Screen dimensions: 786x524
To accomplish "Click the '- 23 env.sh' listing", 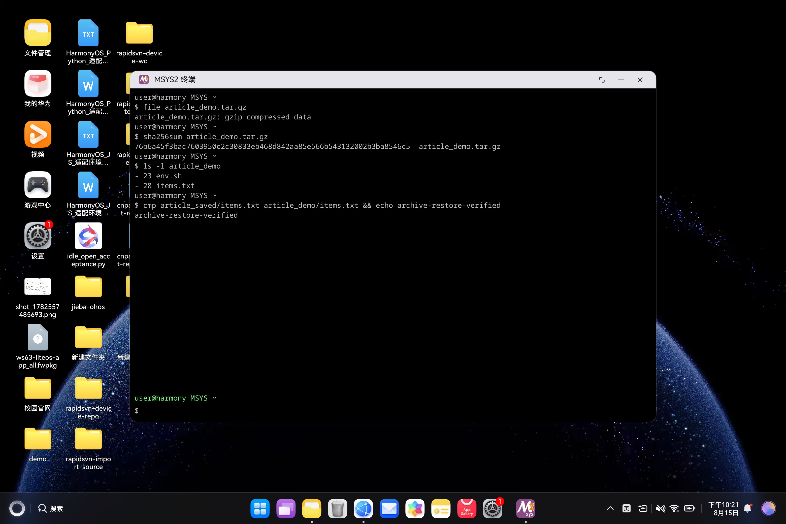I will (x=158, y=176).
